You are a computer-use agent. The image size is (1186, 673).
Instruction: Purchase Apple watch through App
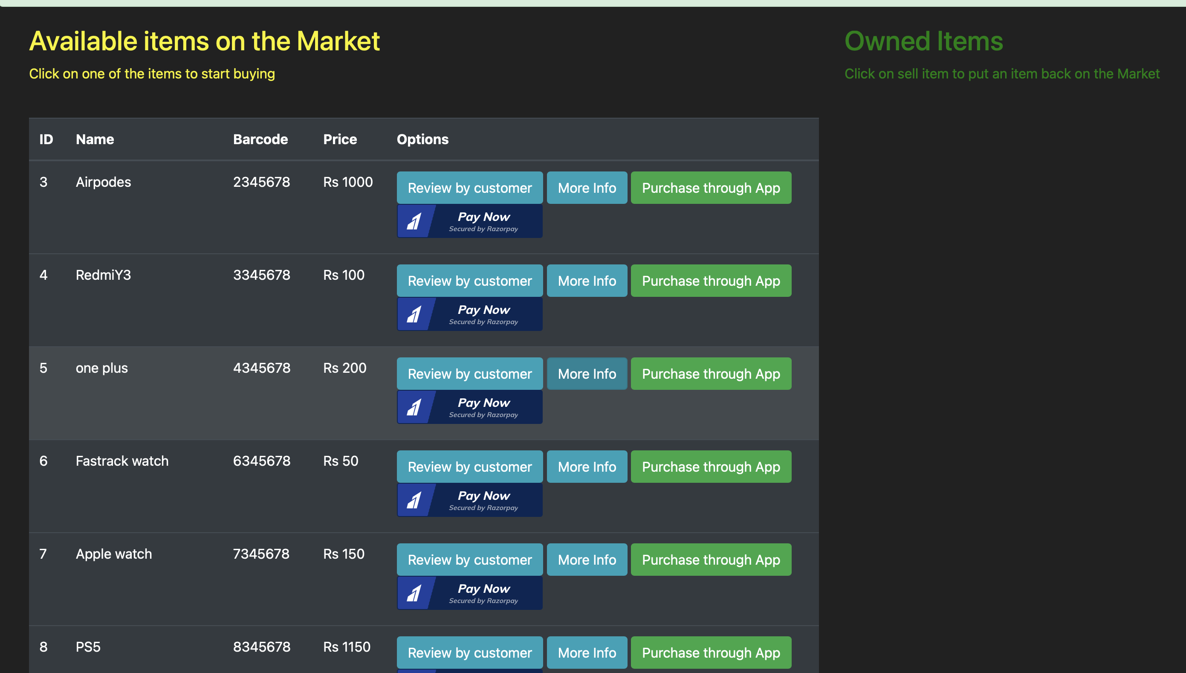pos(711,559)
